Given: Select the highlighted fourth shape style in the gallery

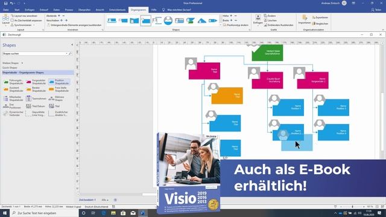Looking at the screenshot, I should pos(146,20).
